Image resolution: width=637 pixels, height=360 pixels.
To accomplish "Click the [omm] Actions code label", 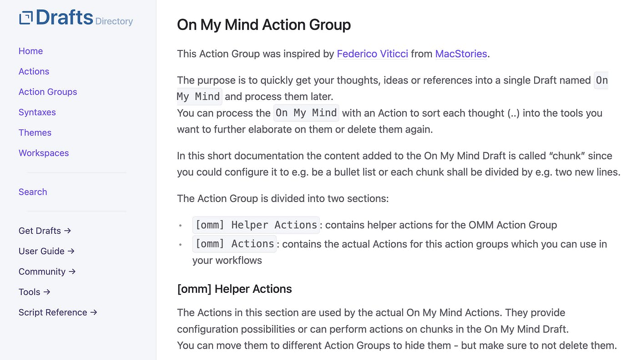I will (234, 244).
